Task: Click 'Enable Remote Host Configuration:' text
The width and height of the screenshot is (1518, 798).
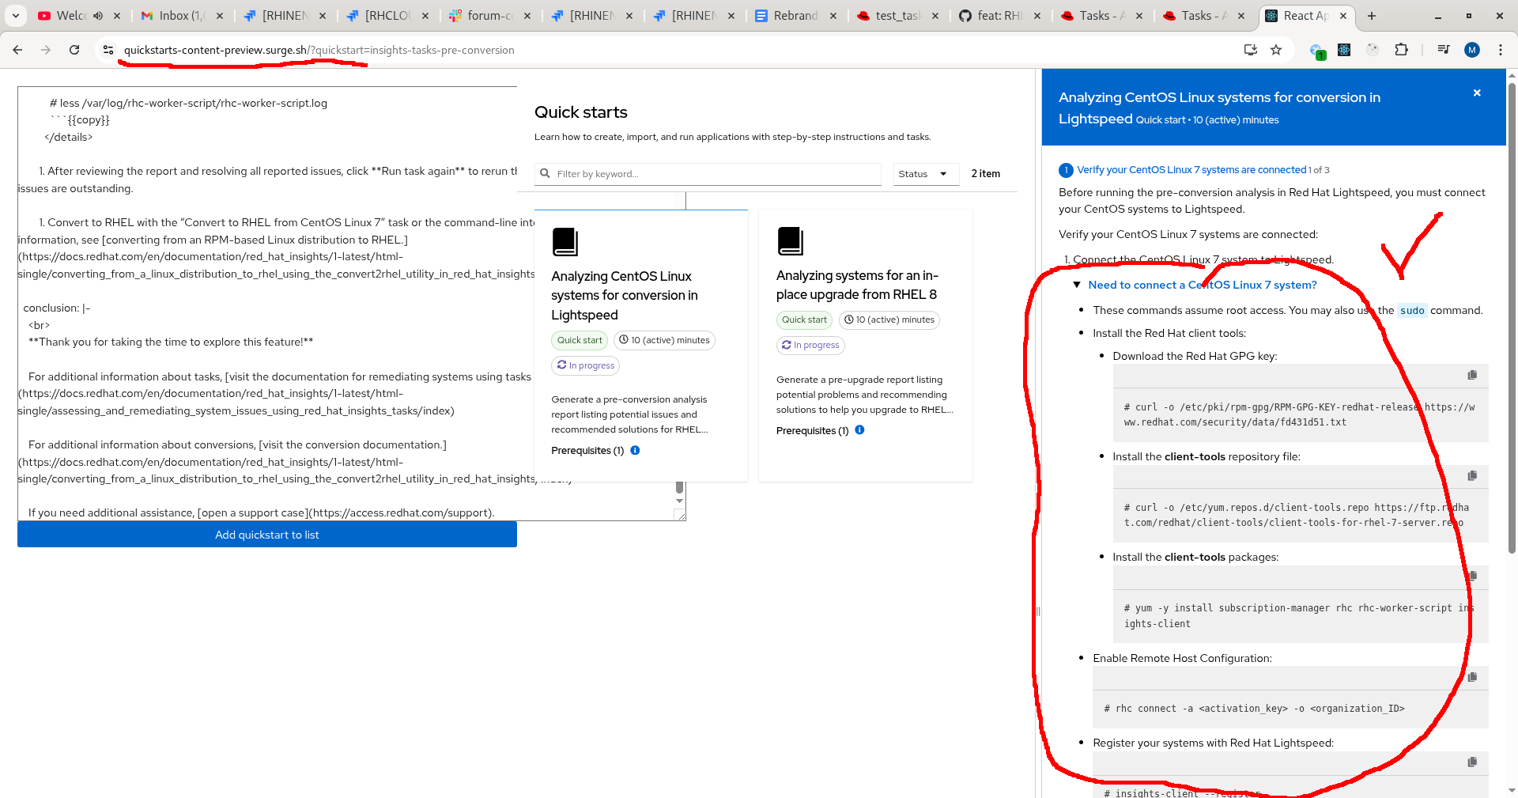Action: tap(1182, 658)
